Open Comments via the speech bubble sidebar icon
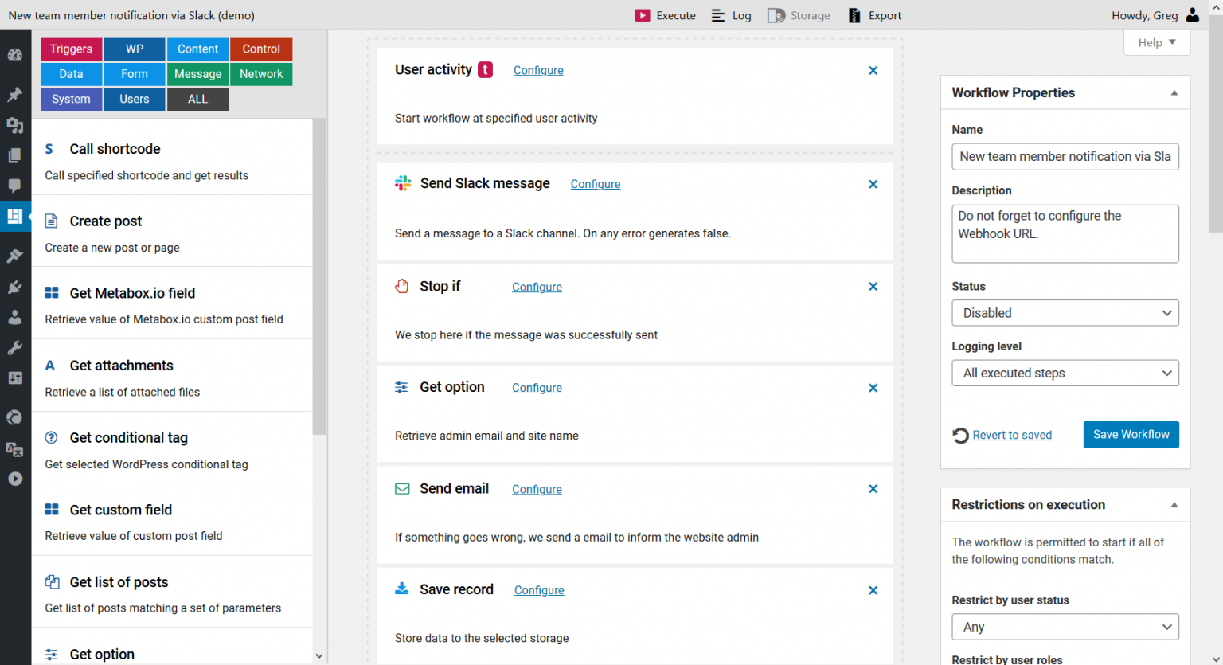Viewport: 1223px width, 665px height. (x=15, y=186)
